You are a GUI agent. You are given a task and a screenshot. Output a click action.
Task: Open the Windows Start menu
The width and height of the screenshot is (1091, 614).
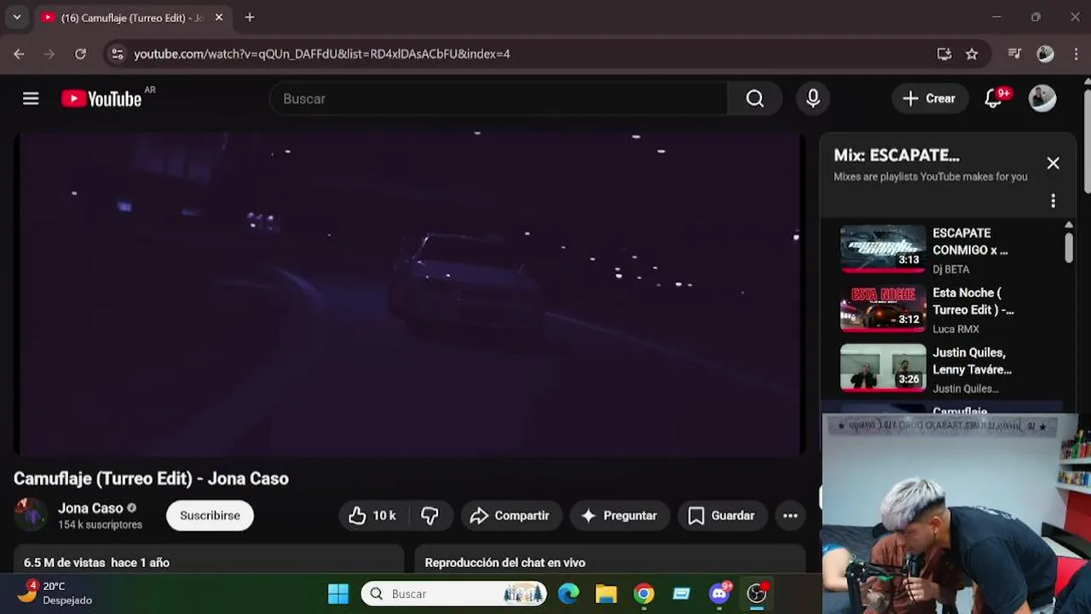[338, 594]
